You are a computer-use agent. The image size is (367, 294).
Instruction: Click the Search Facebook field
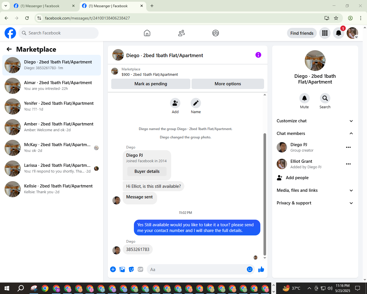point(58,33)
